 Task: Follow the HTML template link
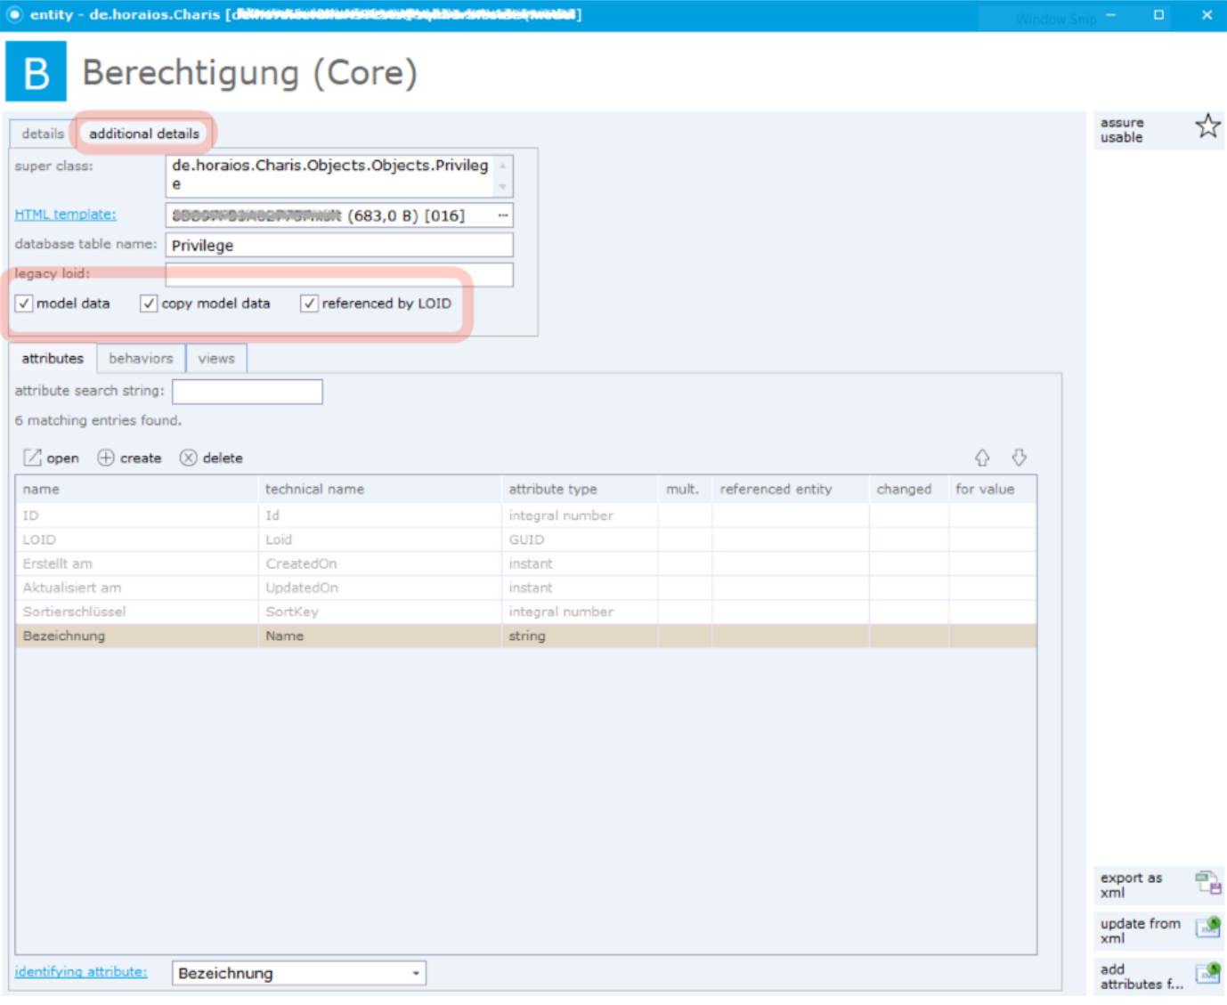[x=65, y=215]
